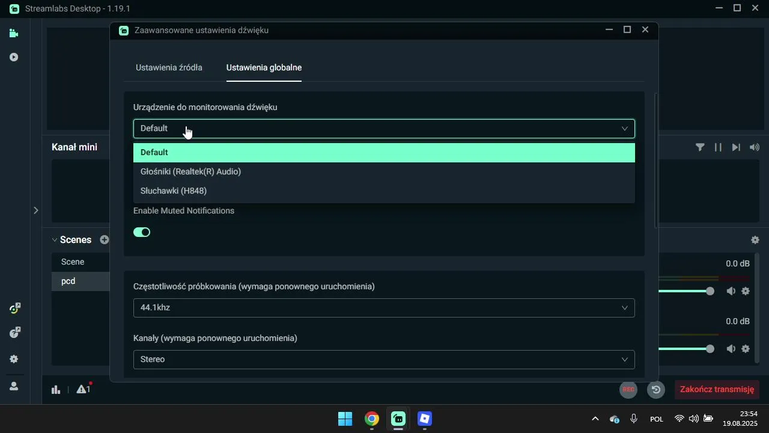This screenshot has width=769, height=433.
Task: Add a new scene with plus icon
Action: (105, 239)
